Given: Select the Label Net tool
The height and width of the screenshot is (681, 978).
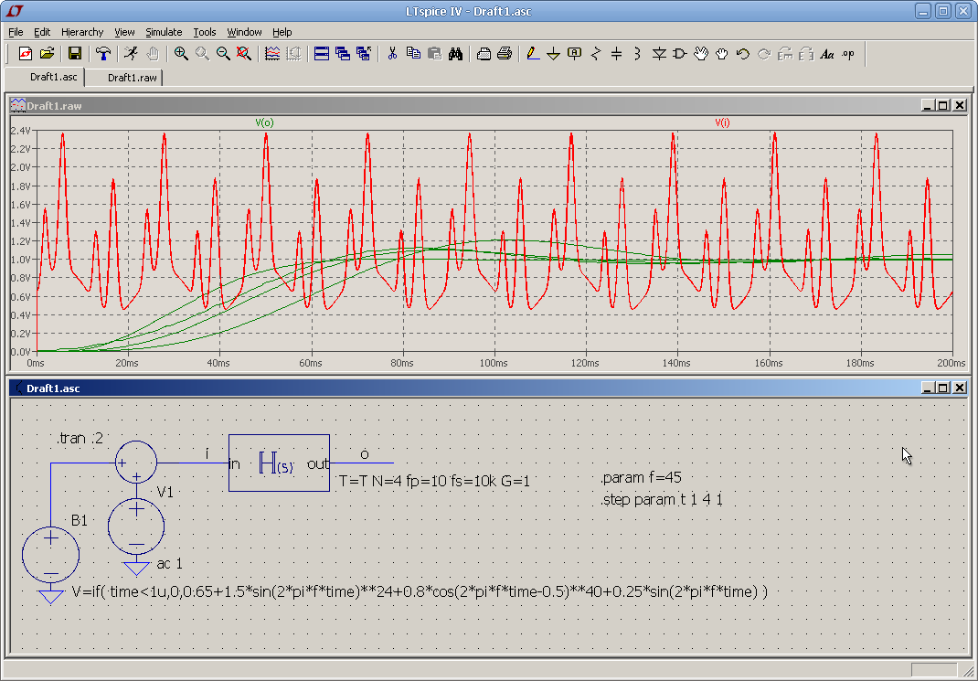Looking at the screenshot, I should (x=574, y=54).
